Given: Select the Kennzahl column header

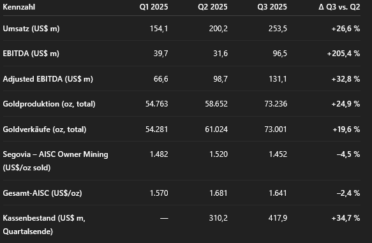Looking at the screenshot, I should pyautogui.click(x=19, y=7).
